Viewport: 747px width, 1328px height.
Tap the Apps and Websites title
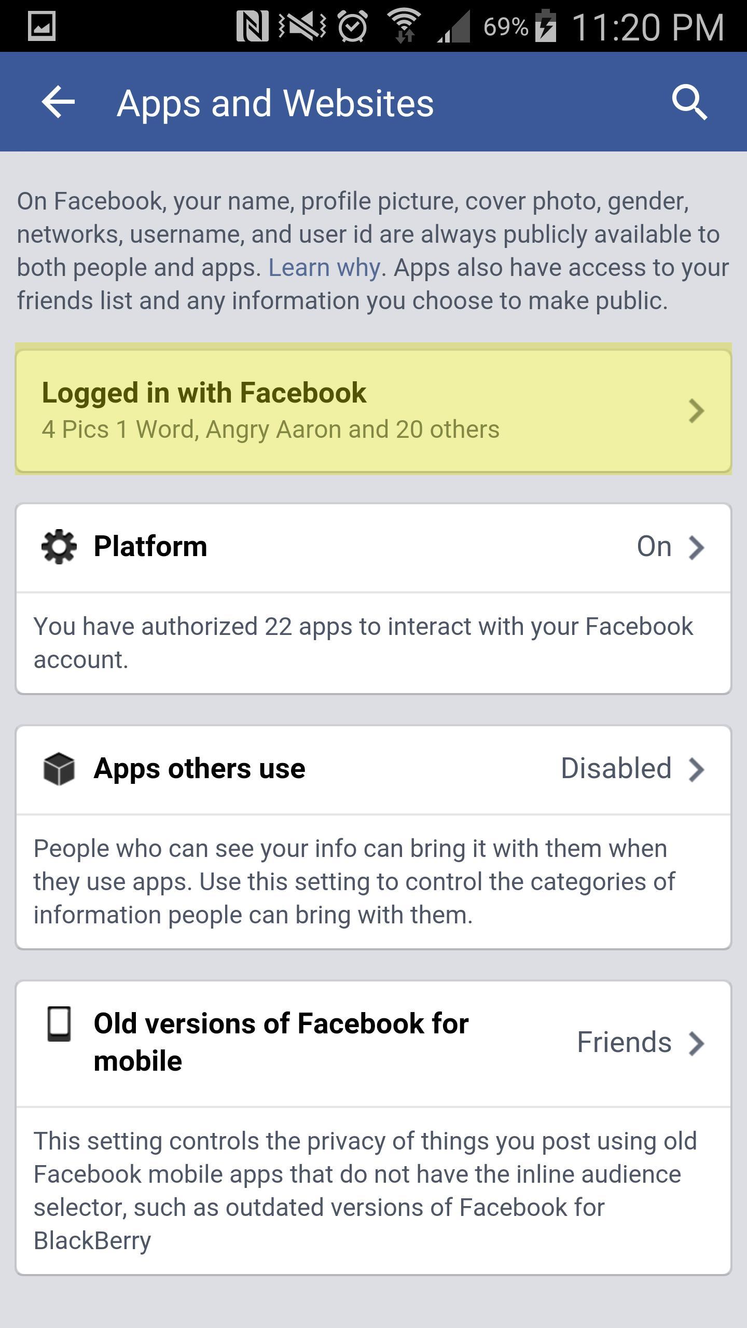pyautogui.click(x=275, y=103)
